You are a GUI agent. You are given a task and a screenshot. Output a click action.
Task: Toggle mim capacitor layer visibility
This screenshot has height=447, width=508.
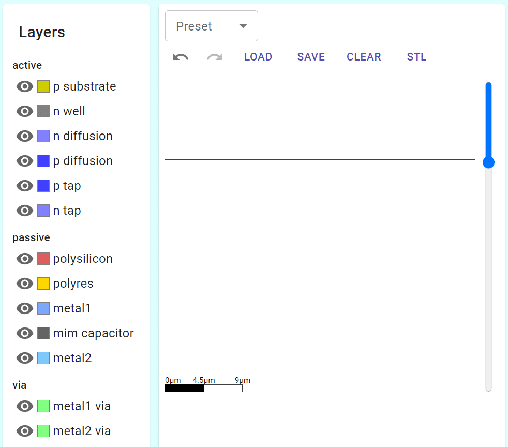pyautogui.click(x=25, y=333)
